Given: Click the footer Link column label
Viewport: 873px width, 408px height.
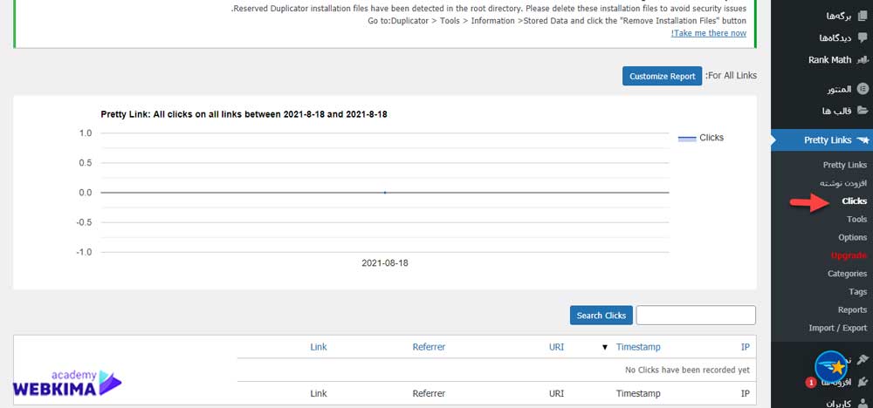Looking at the screenshot, I should (319, 393).
